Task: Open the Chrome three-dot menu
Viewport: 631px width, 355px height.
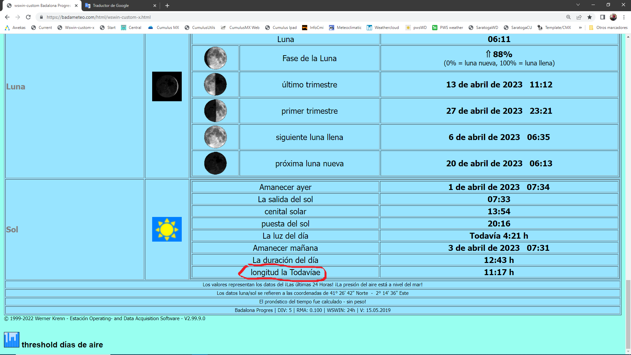Action: 624,17
